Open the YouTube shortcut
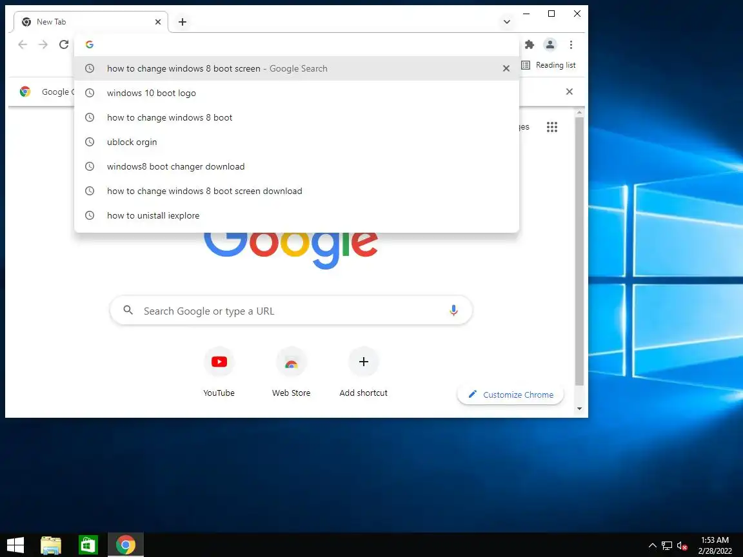This screenshot has height=557, width=743. pyautogui.click(x=219, y=372)
